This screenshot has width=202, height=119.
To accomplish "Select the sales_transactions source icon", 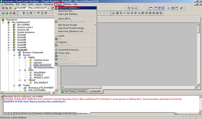I will (31, 65).
